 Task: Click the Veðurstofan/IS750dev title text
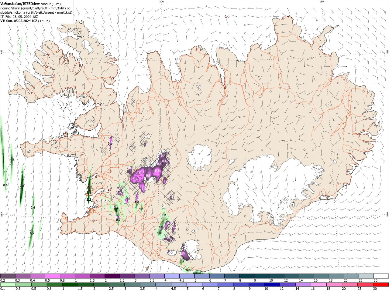coord(19,3)
